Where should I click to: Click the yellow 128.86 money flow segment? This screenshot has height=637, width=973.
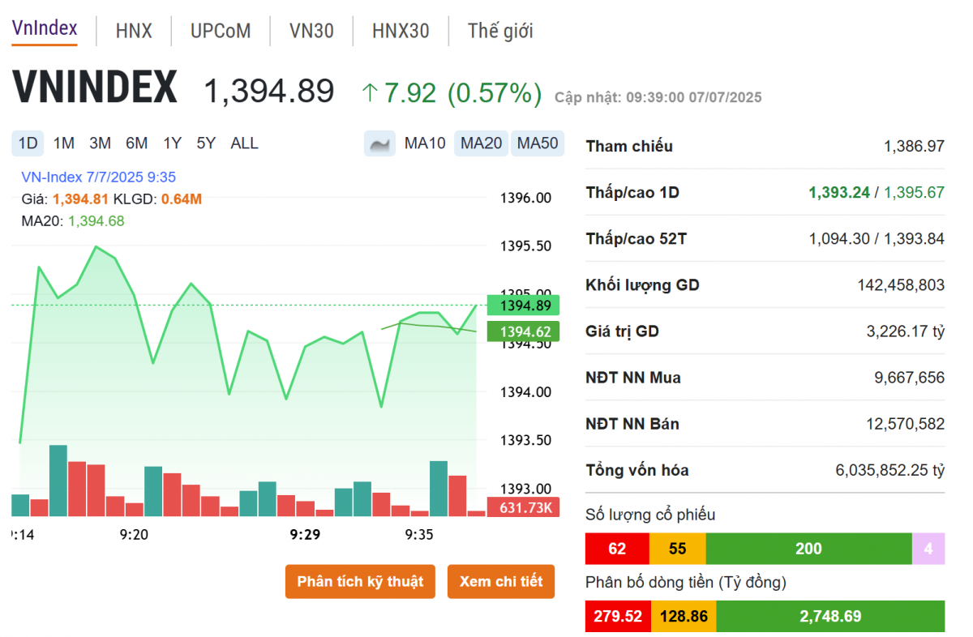[x=684, y=617]
